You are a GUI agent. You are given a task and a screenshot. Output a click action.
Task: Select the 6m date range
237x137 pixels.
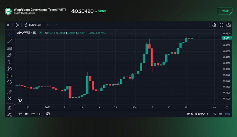point(20,114)
